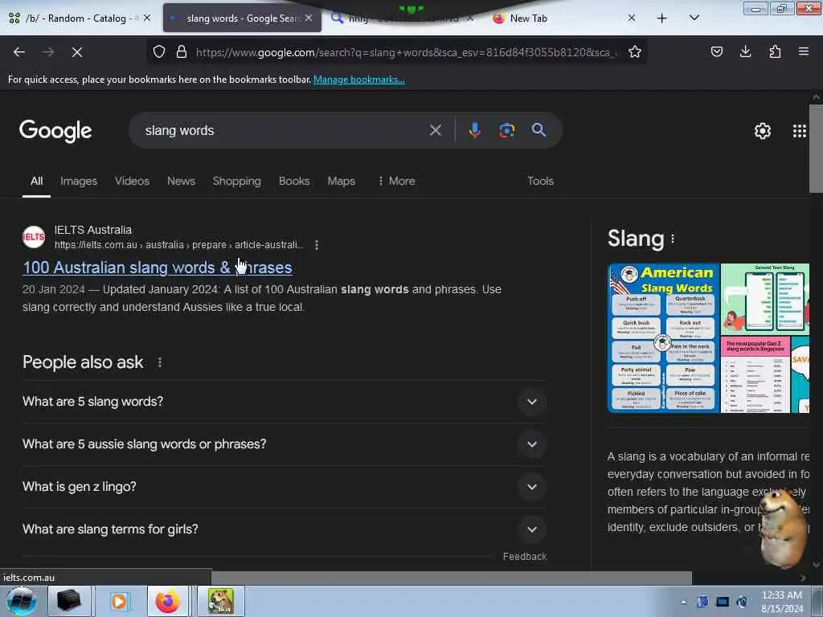Open Google apps grid icon
The height and width of the screenshot is (617, 823).
tap(800, 131)
